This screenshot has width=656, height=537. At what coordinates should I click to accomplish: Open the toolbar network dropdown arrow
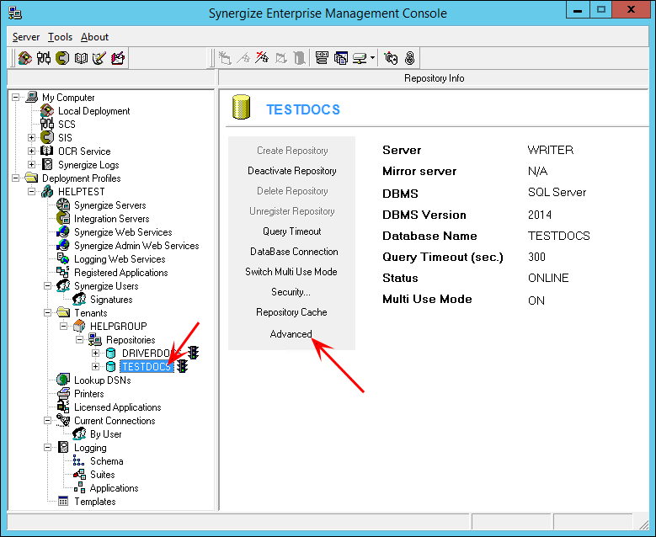click(372, 58)
